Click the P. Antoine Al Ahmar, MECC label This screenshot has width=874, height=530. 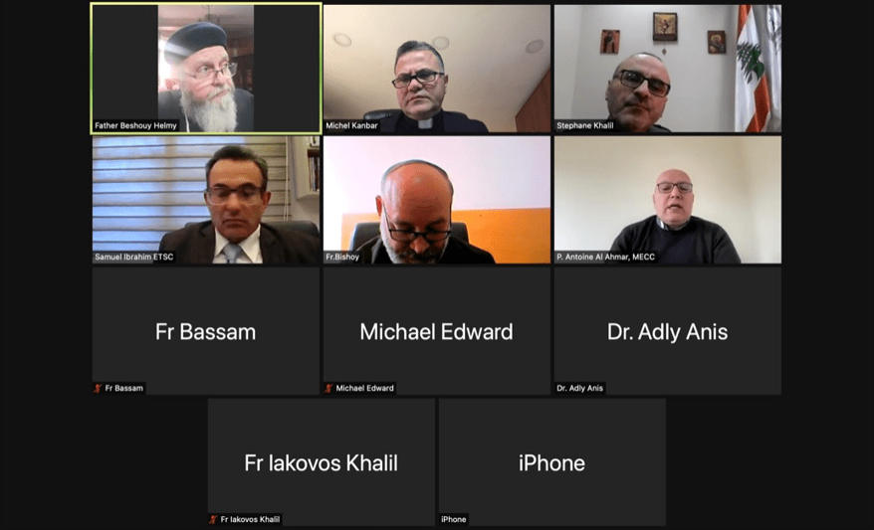click(x=605, y=258)
